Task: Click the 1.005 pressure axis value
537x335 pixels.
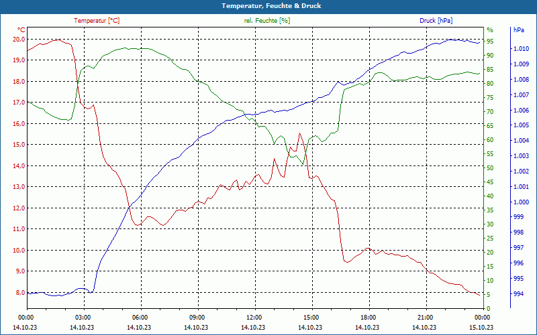Action: click(x=521, y=125)
